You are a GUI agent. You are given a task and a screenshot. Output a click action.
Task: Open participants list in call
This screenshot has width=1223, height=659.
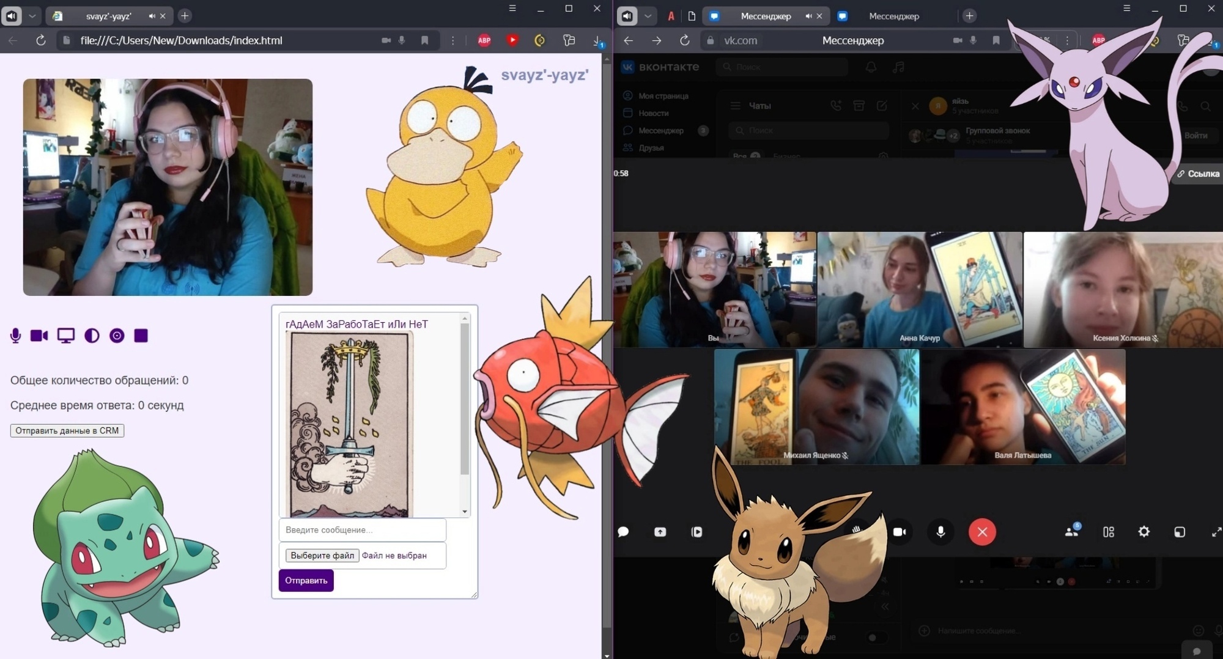coord(1072,531)
